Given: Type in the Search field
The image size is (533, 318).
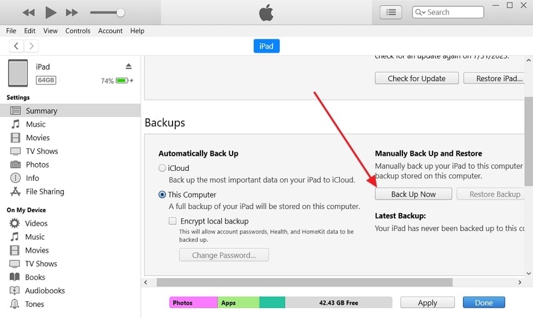Looking at the screenshot, I should tap(453, 12).
